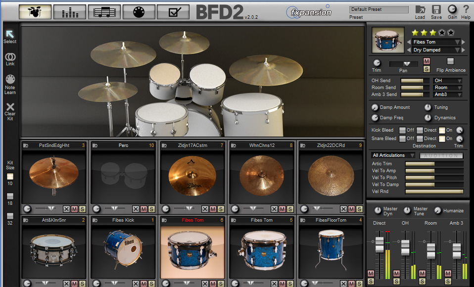474x287 pixels.
Task: Click the Perc slot trim knob
Action: [x=96, y=209]
